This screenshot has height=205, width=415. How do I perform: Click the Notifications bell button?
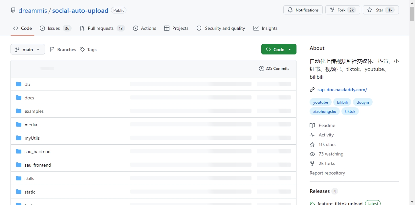(303, 10)
